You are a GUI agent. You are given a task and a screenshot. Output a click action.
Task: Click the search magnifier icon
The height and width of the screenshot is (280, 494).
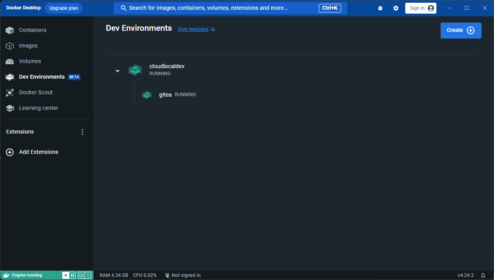[x=124, y=8]
